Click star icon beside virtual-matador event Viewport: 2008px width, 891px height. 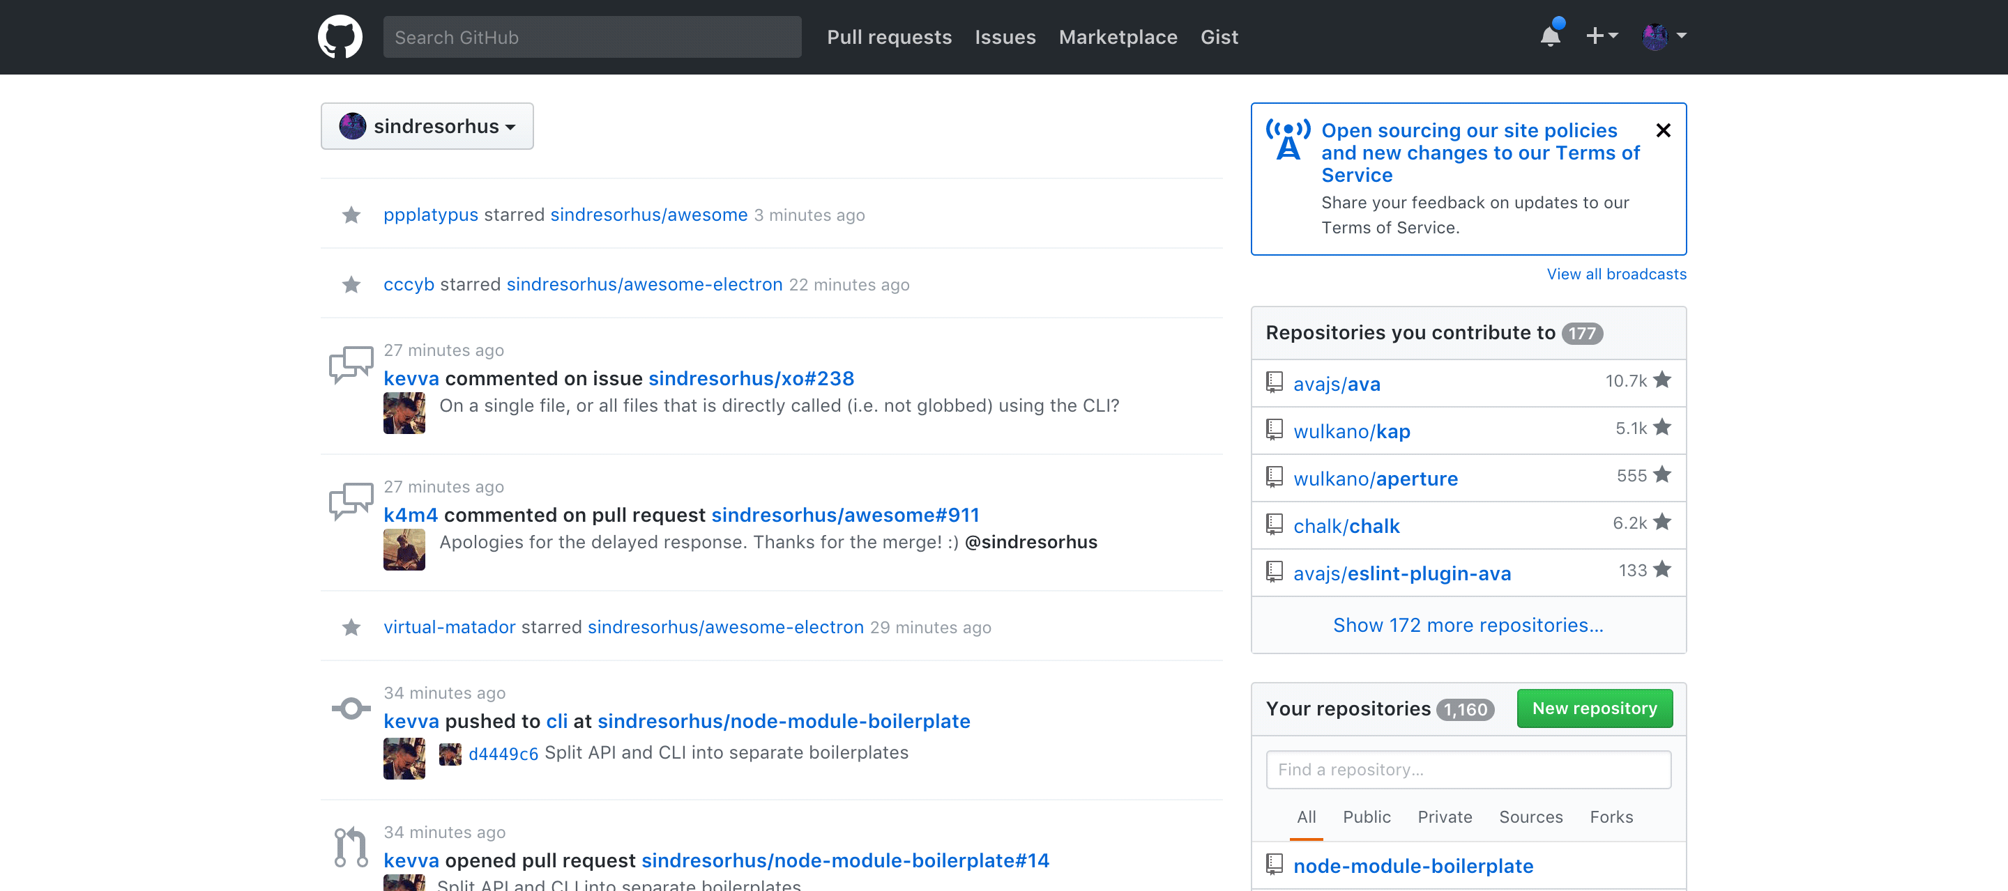pos(351,627)
